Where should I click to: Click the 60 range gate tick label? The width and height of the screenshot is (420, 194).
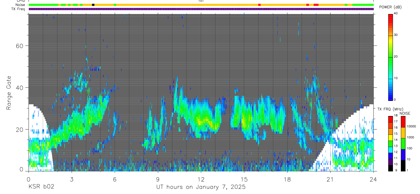[x=20, y=46]
